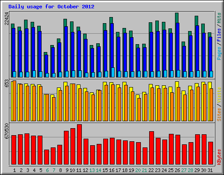Click the 670530 KBytes axis value

tap(7, 131)
